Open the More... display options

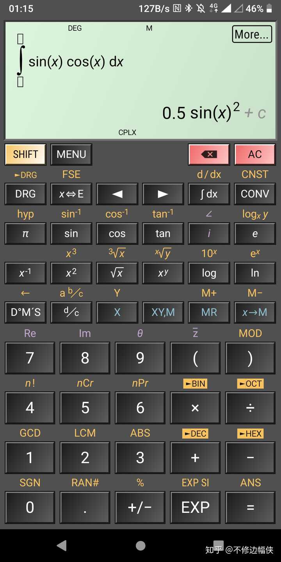pos(252,34)
